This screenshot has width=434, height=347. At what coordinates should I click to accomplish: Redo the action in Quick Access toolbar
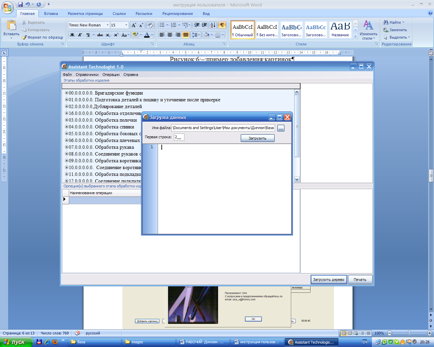pos(39,4)
